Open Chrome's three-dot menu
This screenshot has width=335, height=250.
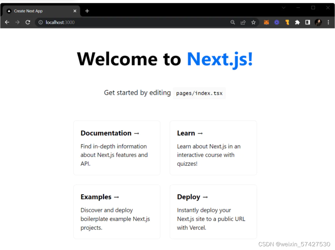(328, 22)
